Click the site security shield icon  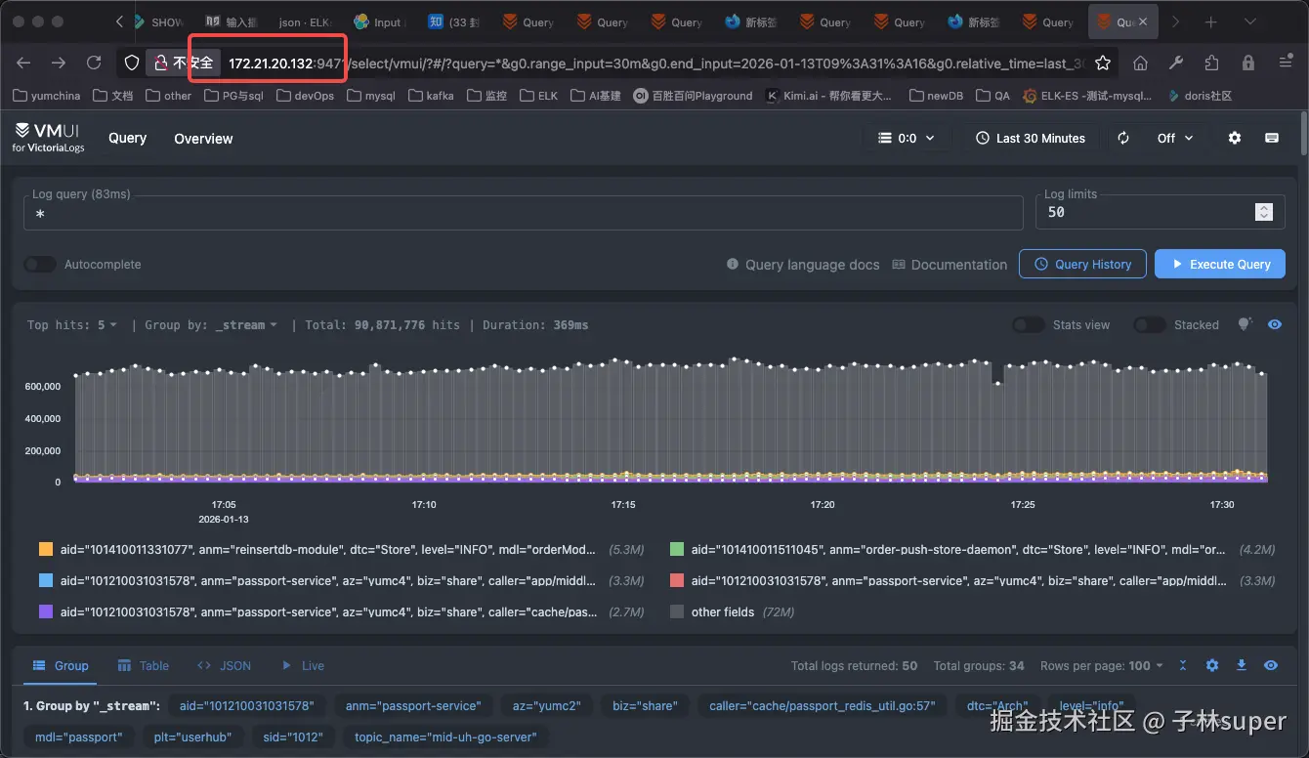click(x=132, y=63)
